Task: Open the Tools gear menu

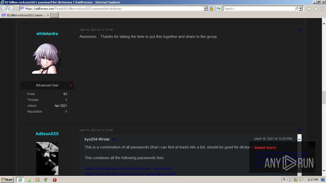Action: (x=322, y=9)
